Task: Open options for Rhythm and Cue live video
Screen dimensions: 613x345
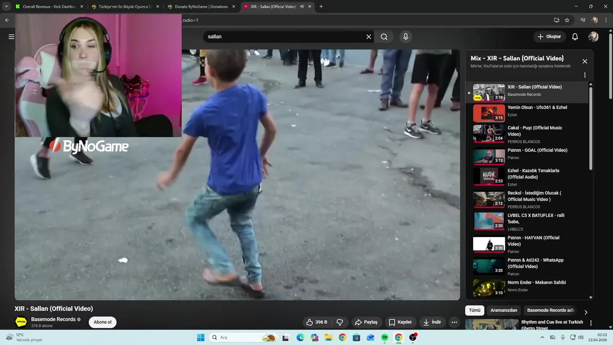Action: pos(591,323)
